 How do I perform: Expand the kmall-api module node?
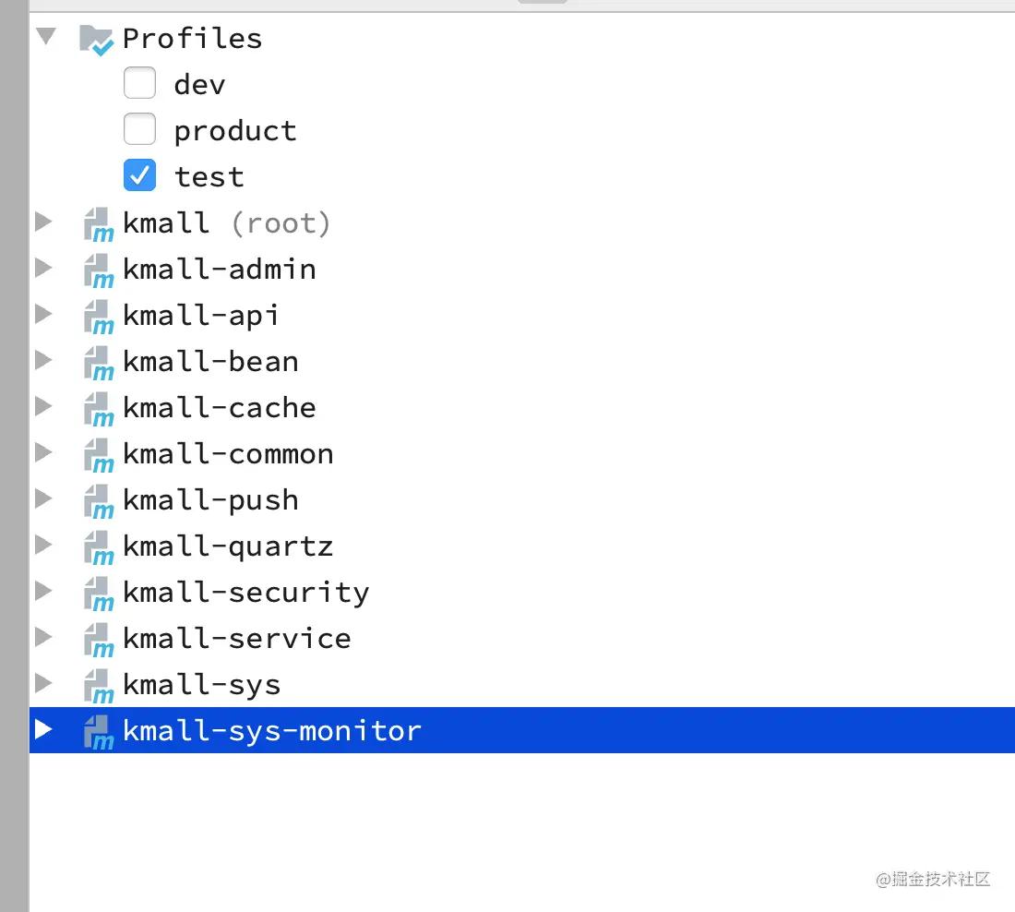click(x=43, y=314)
